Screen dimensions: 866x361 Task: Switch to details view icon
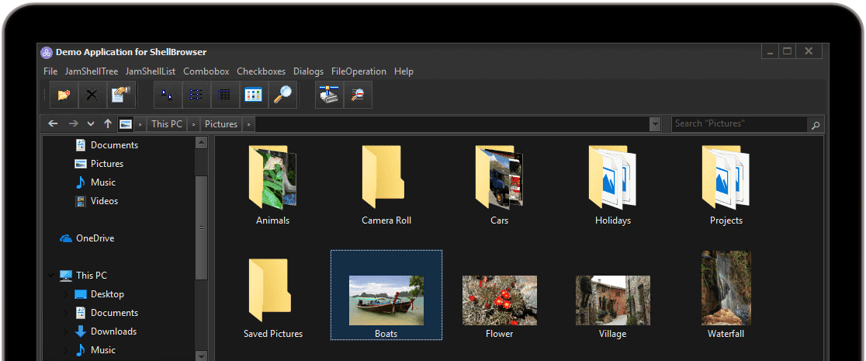pyautogui.click(x=224, y=95)
